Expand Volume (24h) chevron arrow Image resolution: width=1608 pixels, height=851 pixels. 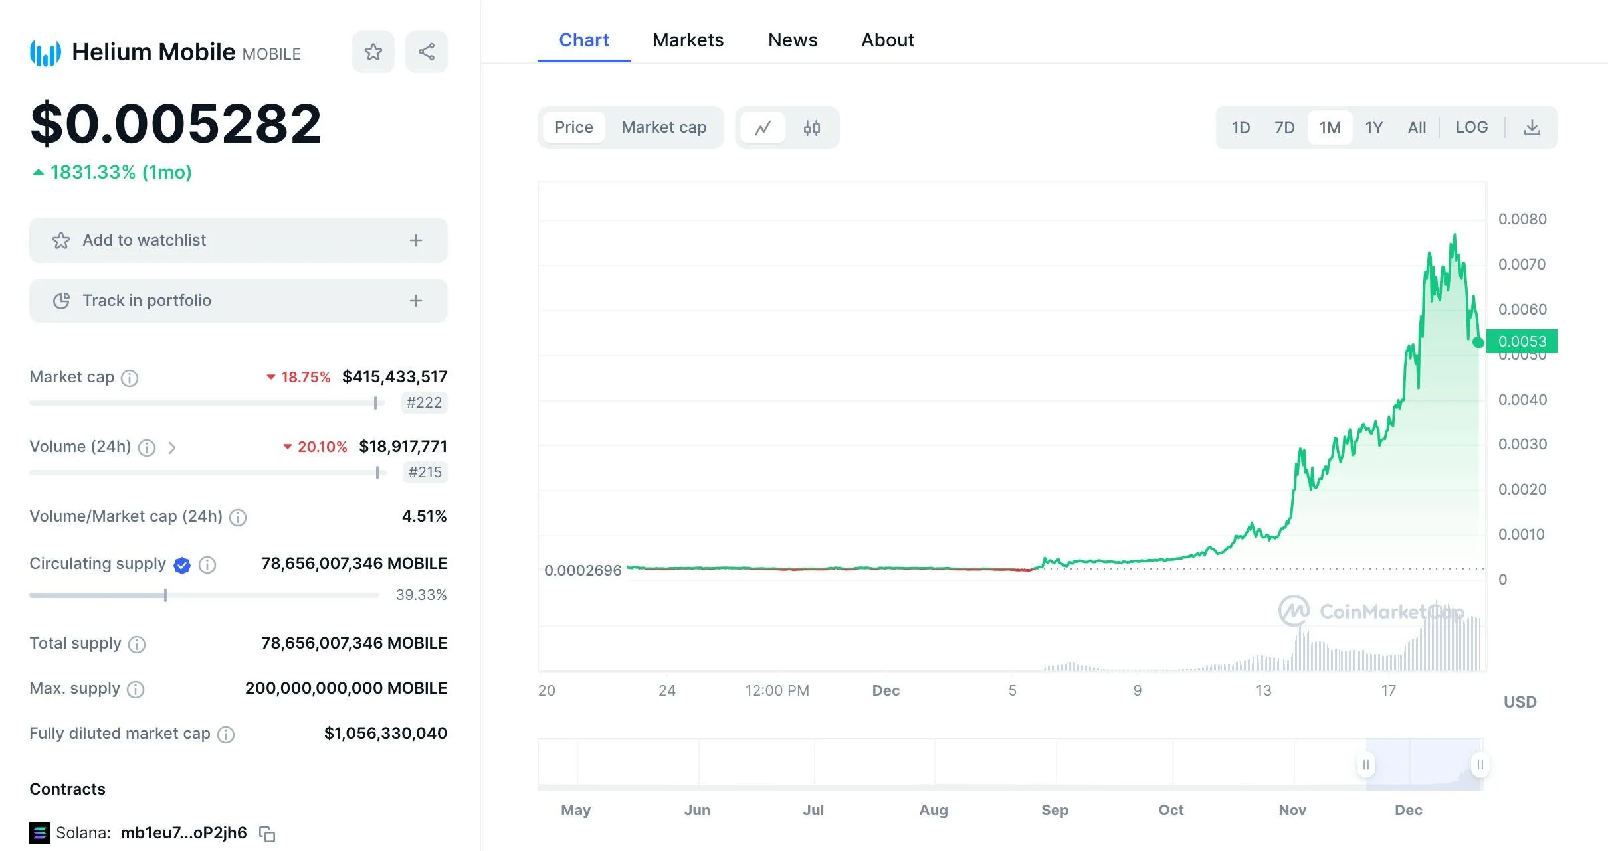(172, 448)
